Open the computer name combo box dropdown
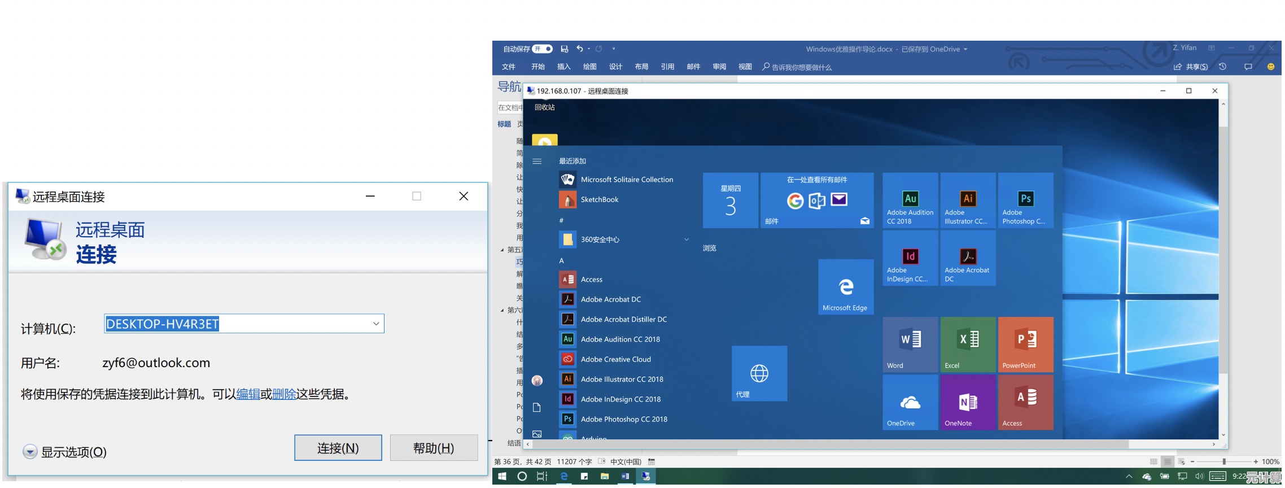 (x=376, y=324)
